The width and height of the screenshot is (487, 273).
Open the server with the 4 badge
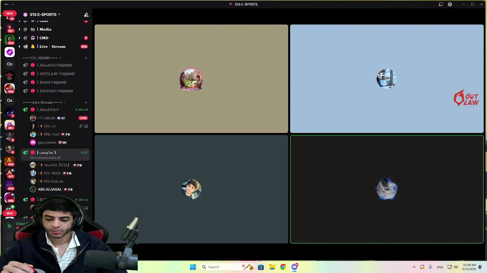10,137
